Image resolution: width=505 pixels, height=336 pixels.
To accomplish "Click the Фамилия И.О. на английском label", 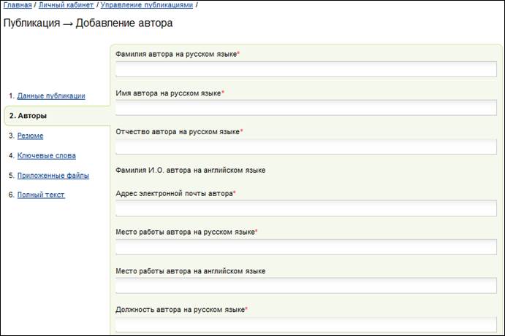I will [190, 171].
